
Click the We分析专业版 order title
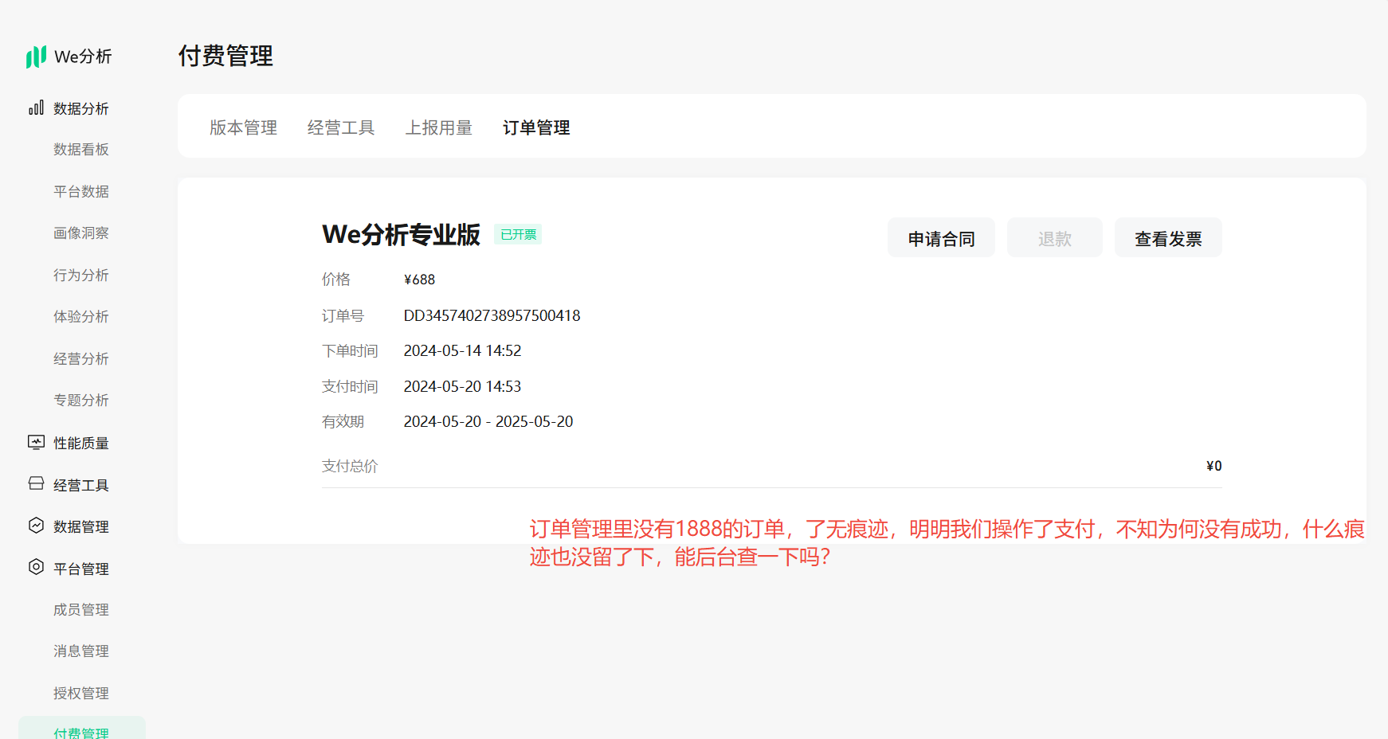pos(402,234)
